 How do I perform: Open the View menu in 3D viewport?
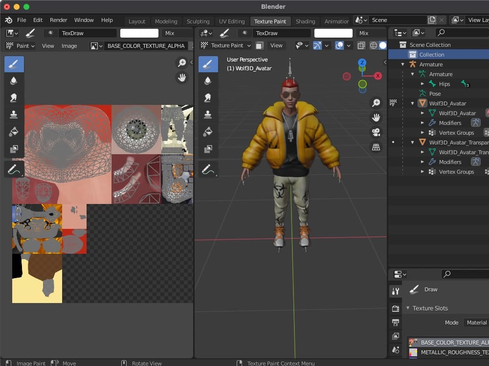coord(276,45)
